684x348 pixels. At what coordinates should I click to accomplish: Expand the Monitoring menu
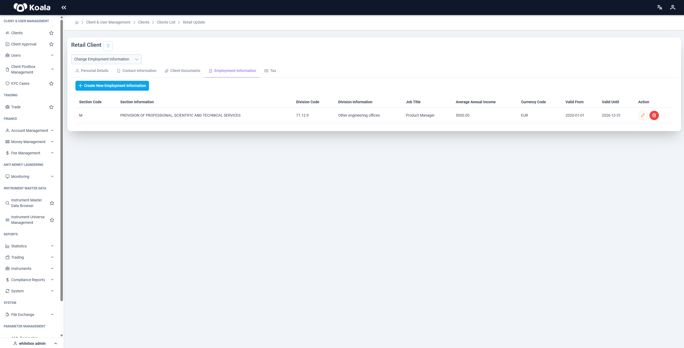29,177
